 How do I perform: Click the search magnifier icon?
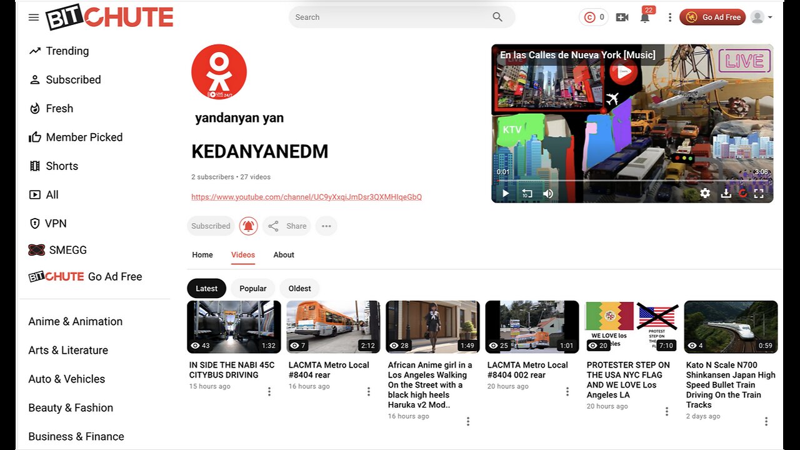pos(497,17)
